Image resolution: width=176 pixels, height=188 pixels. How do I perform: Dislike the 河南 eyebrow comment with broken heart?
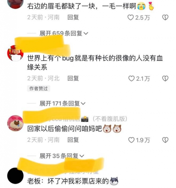165,18
